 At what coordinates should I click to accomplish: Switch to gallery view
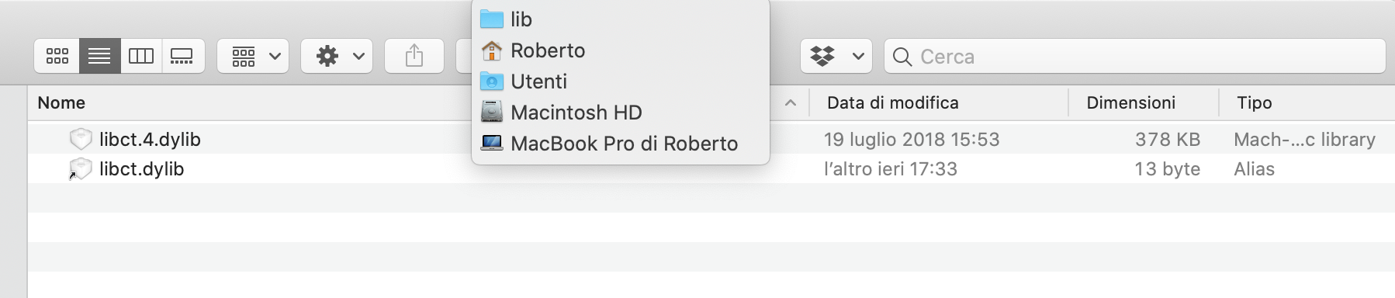183,56
